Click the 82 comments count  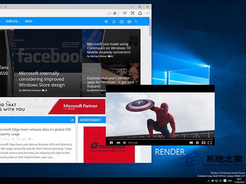(111, 56)
